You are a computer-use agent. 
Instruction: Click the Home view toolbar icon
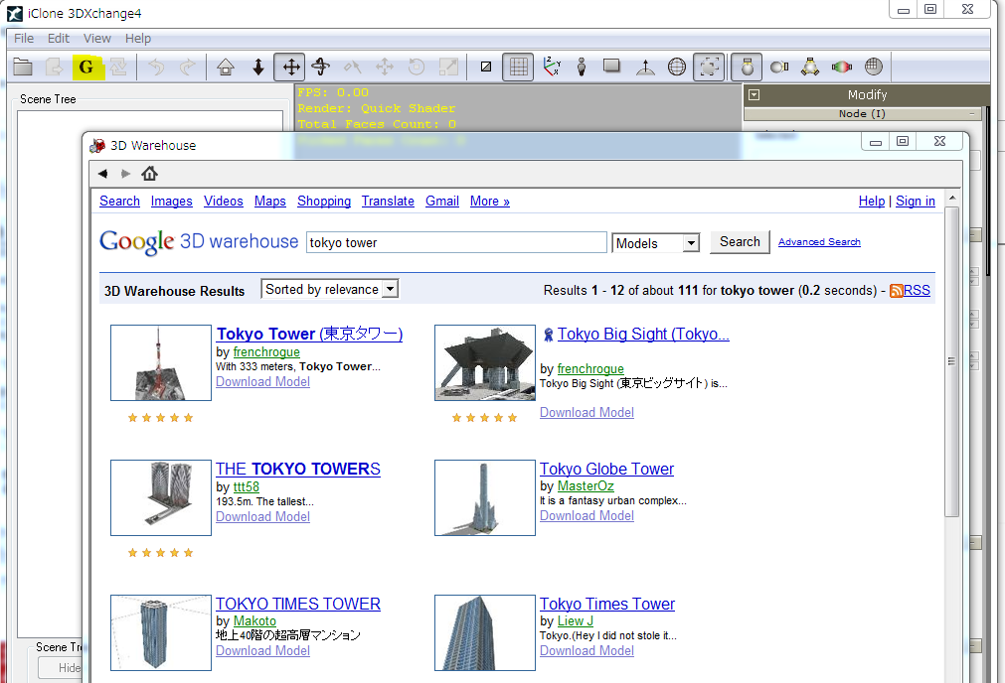click(226, 67)
